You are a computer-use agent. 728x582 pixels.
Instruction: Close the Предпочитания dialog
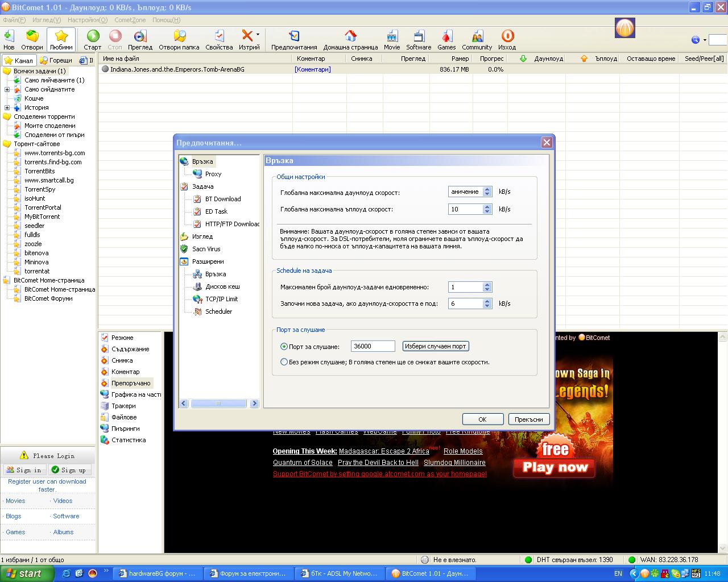(x=547, y=143)
